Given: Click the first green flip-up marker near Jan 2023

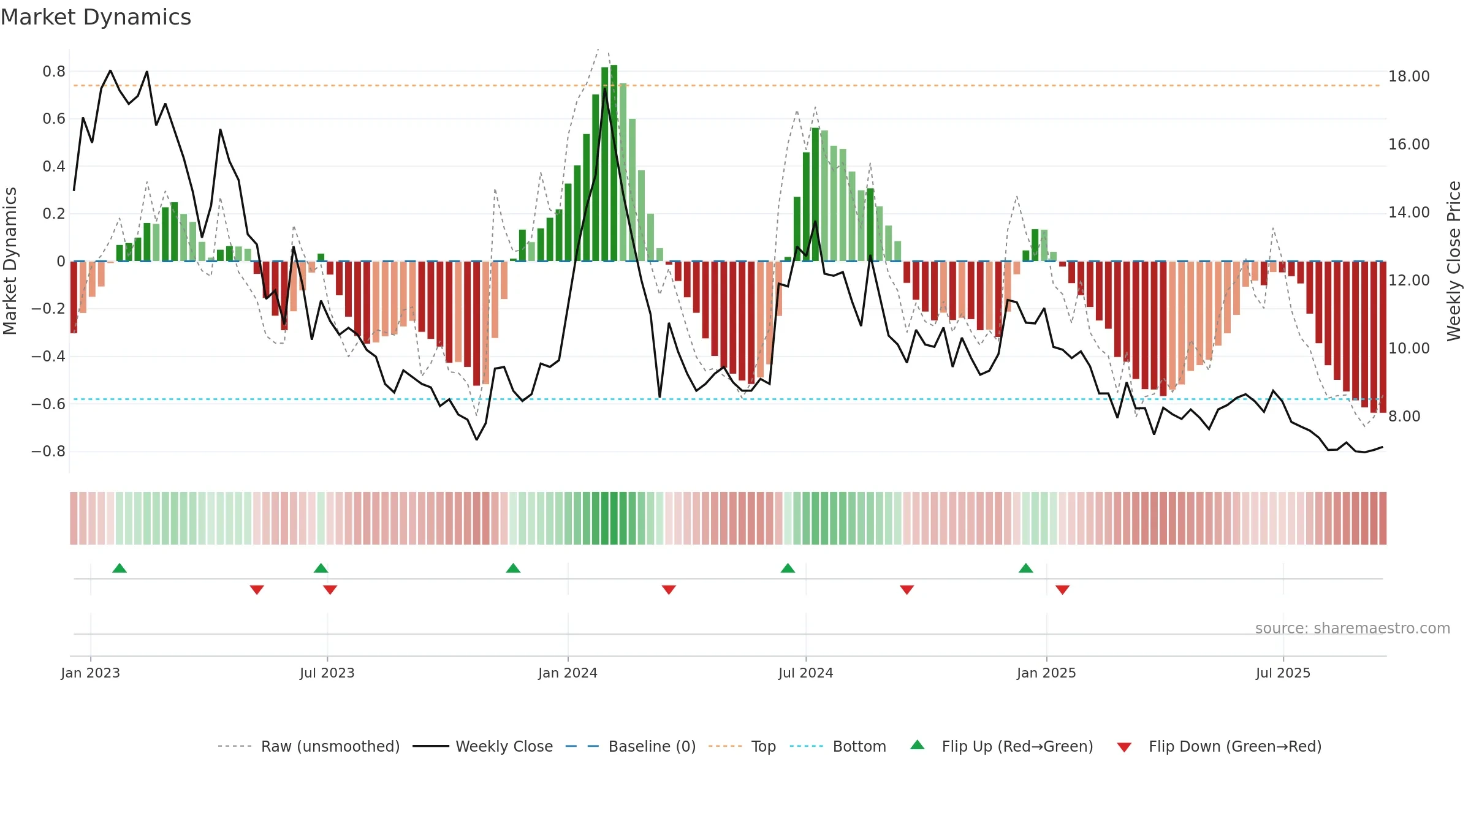Looking at the screenshot, I should 120,568.
